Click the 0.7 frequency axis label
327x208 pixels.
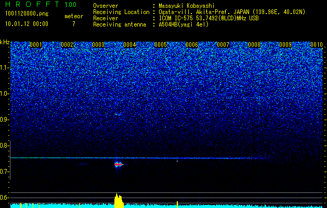coord(5,172)
